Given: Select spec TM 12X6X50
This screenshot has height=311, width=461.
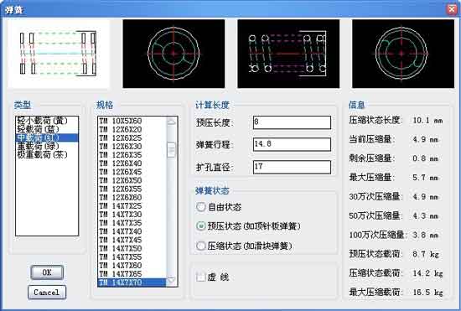Looking at the screenshot, I should click(x=132, y=180).
